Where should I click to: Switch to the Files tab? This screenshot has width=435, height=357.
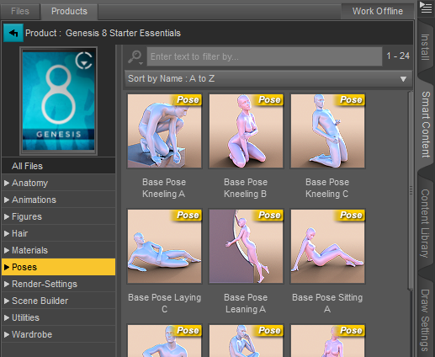[20, 11]
